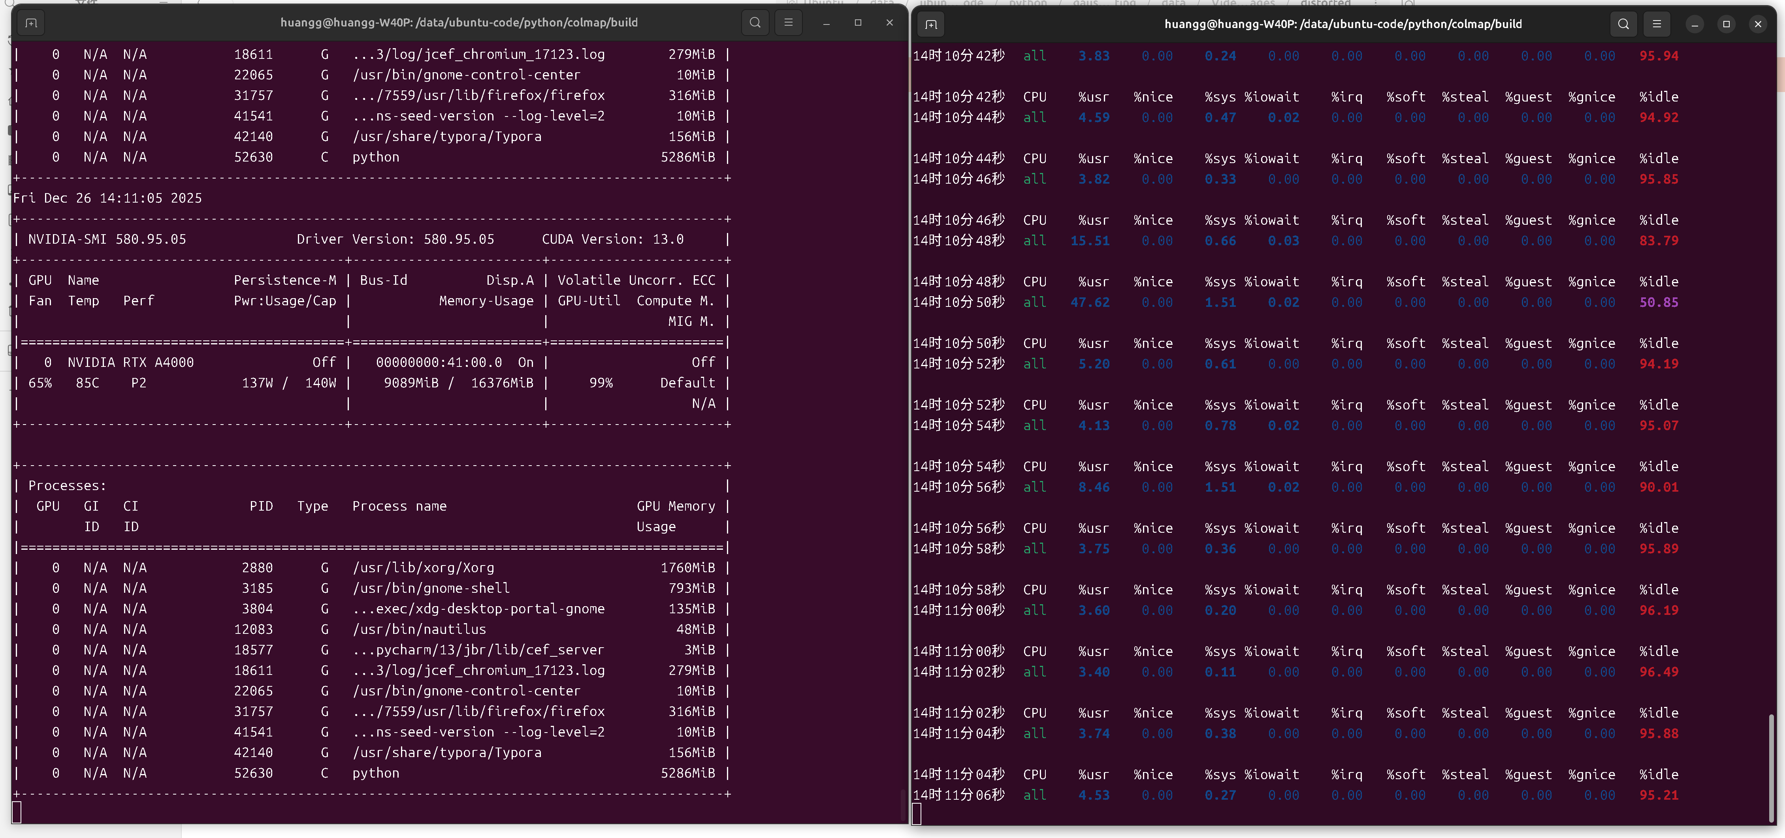Minimize the right CPU stats terminal

click(1694, 24)
